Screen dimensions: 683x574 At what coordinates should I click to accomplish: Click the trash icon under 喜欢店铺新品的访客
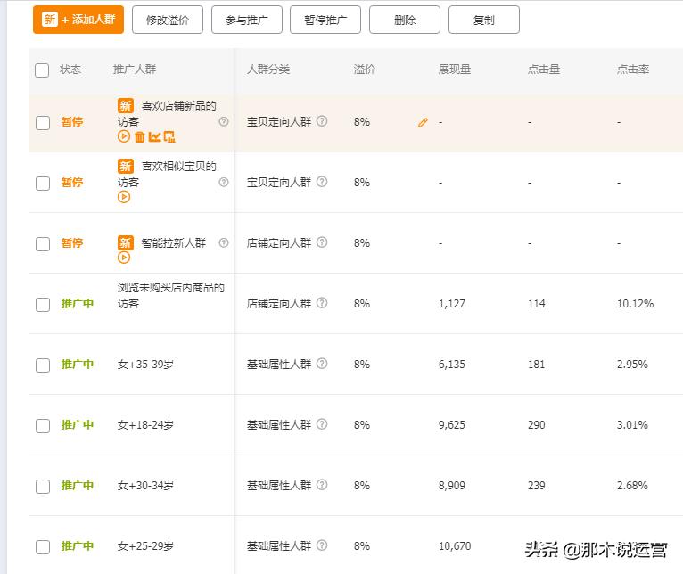click(x=139, y=136)
